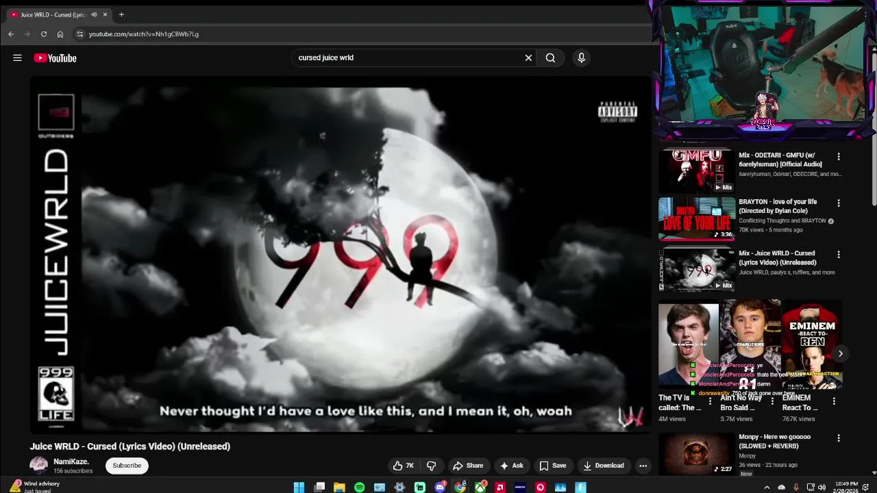877x493 pixels.
Task: Open 'Monpy - Here we gooooo' title
Action: pyautogui.click(x=774, y=441)
